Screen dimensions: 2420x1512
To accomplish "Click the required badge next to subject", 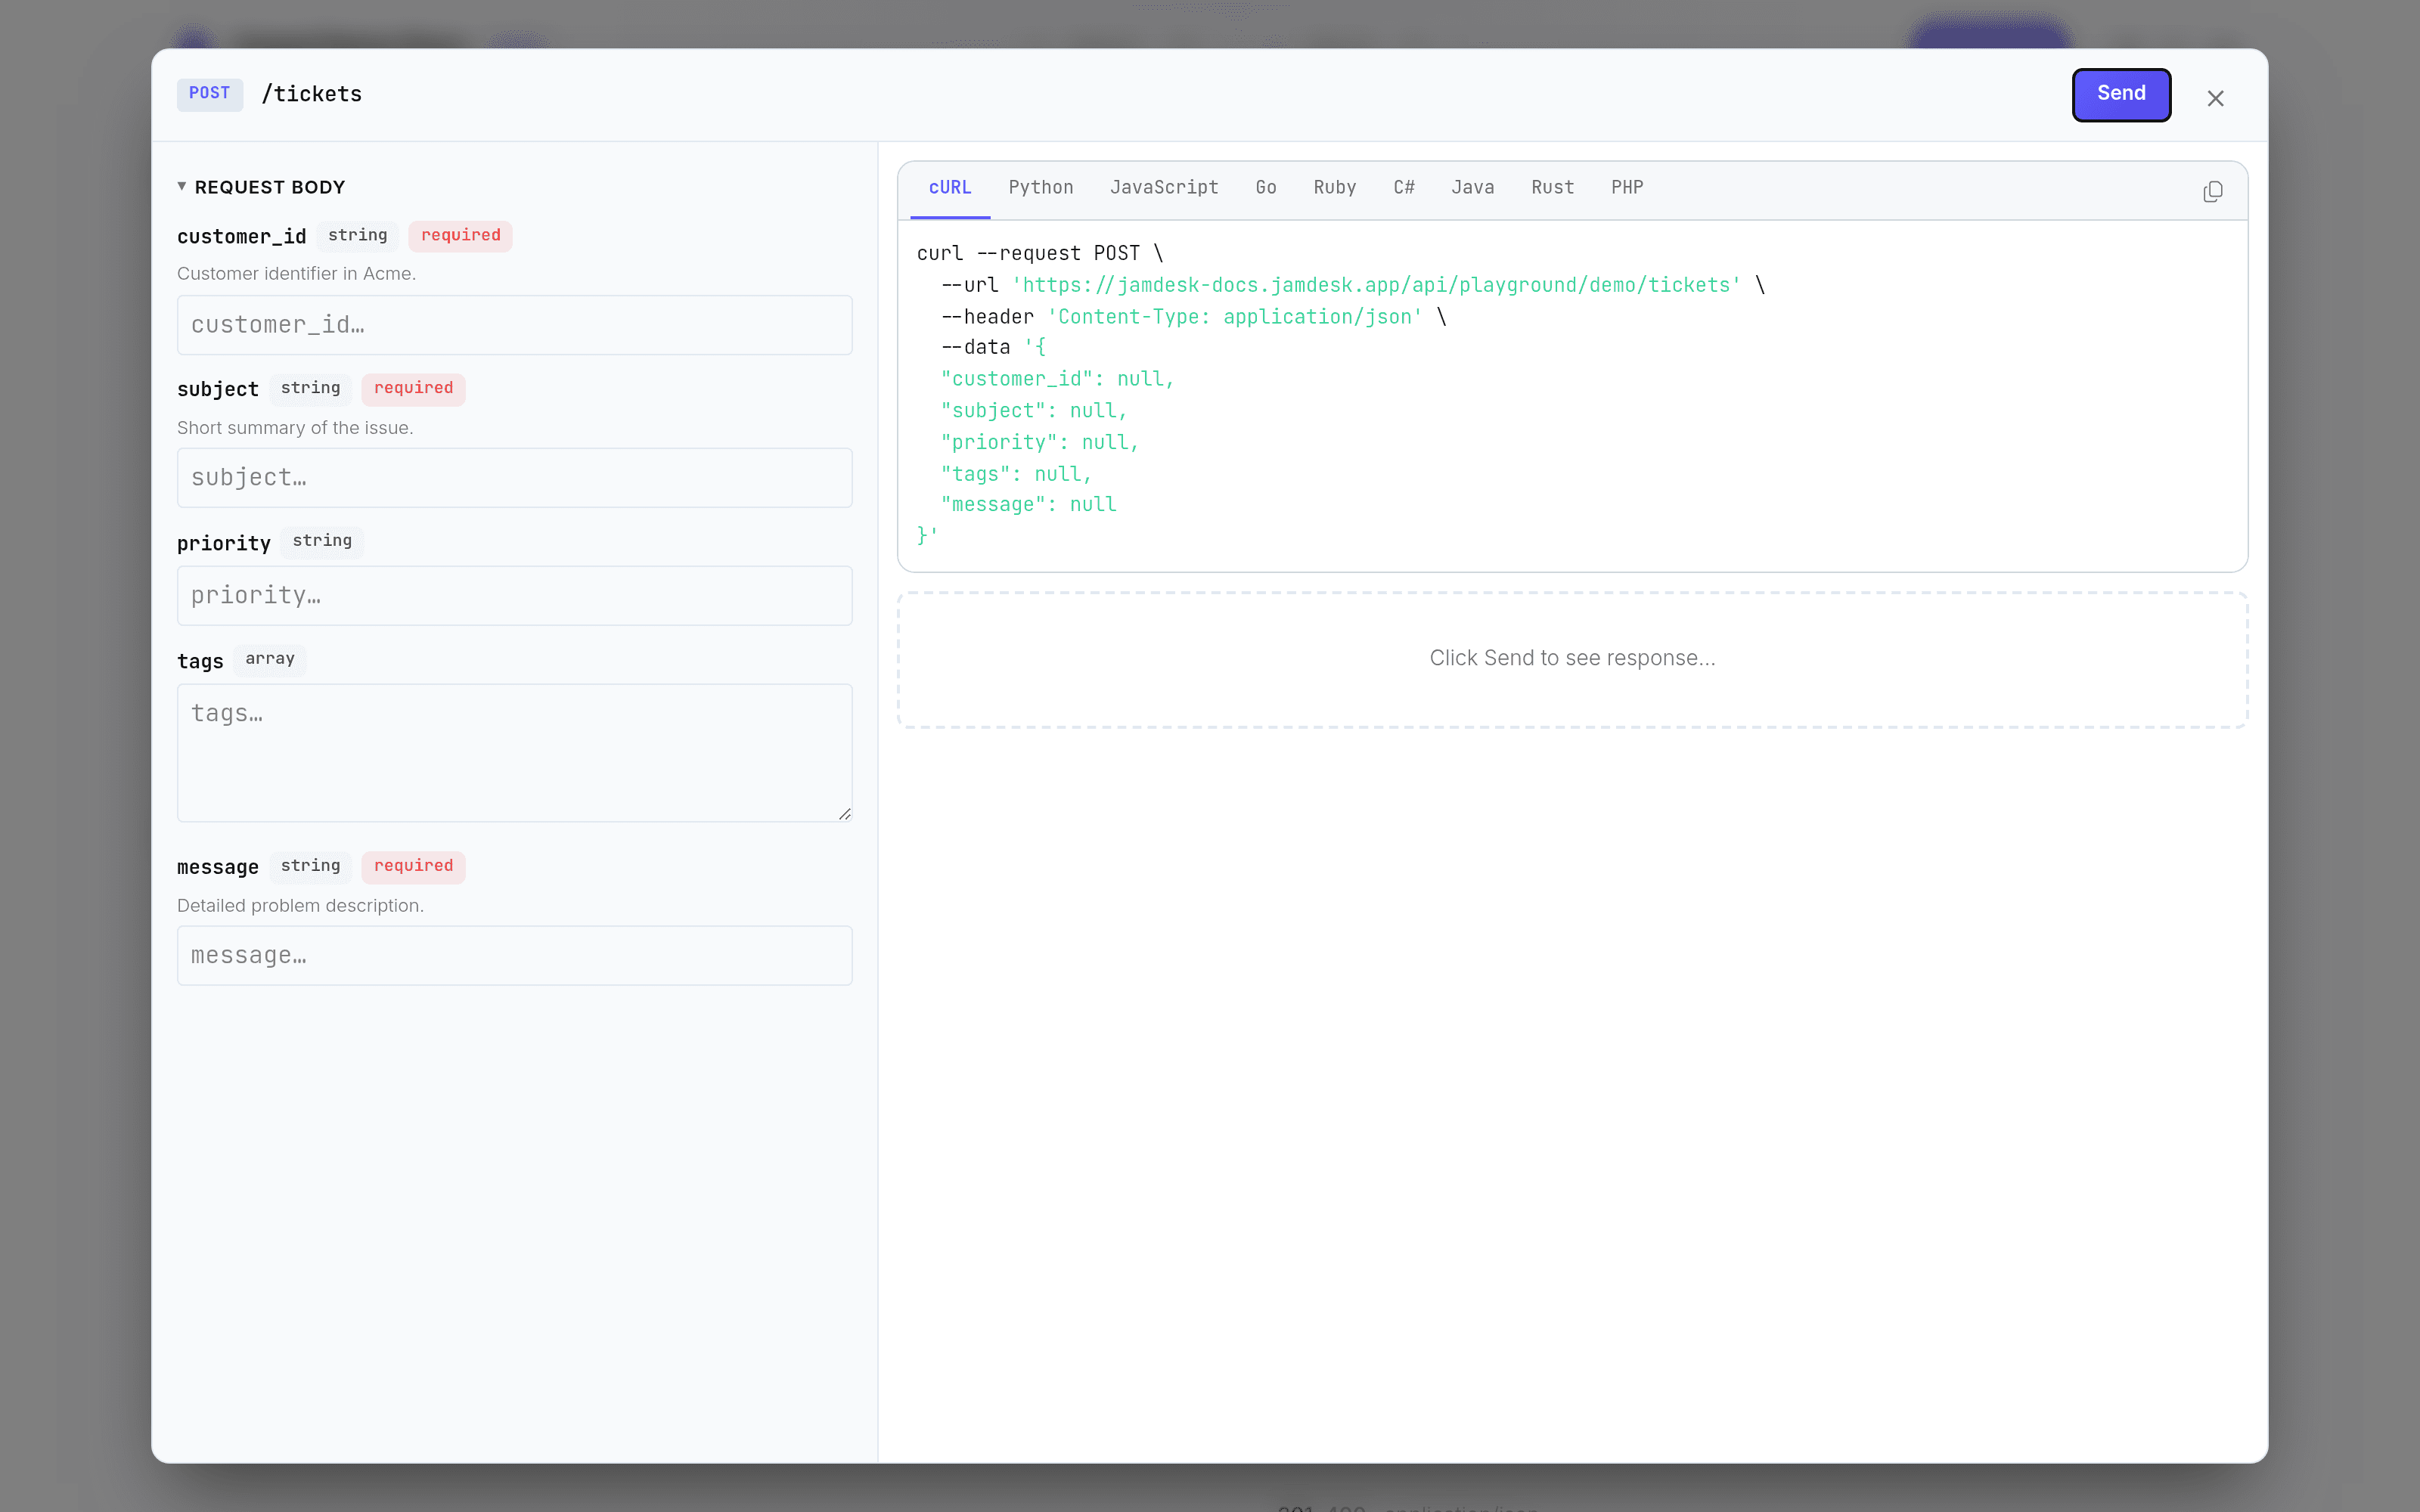I will point(413,389).
